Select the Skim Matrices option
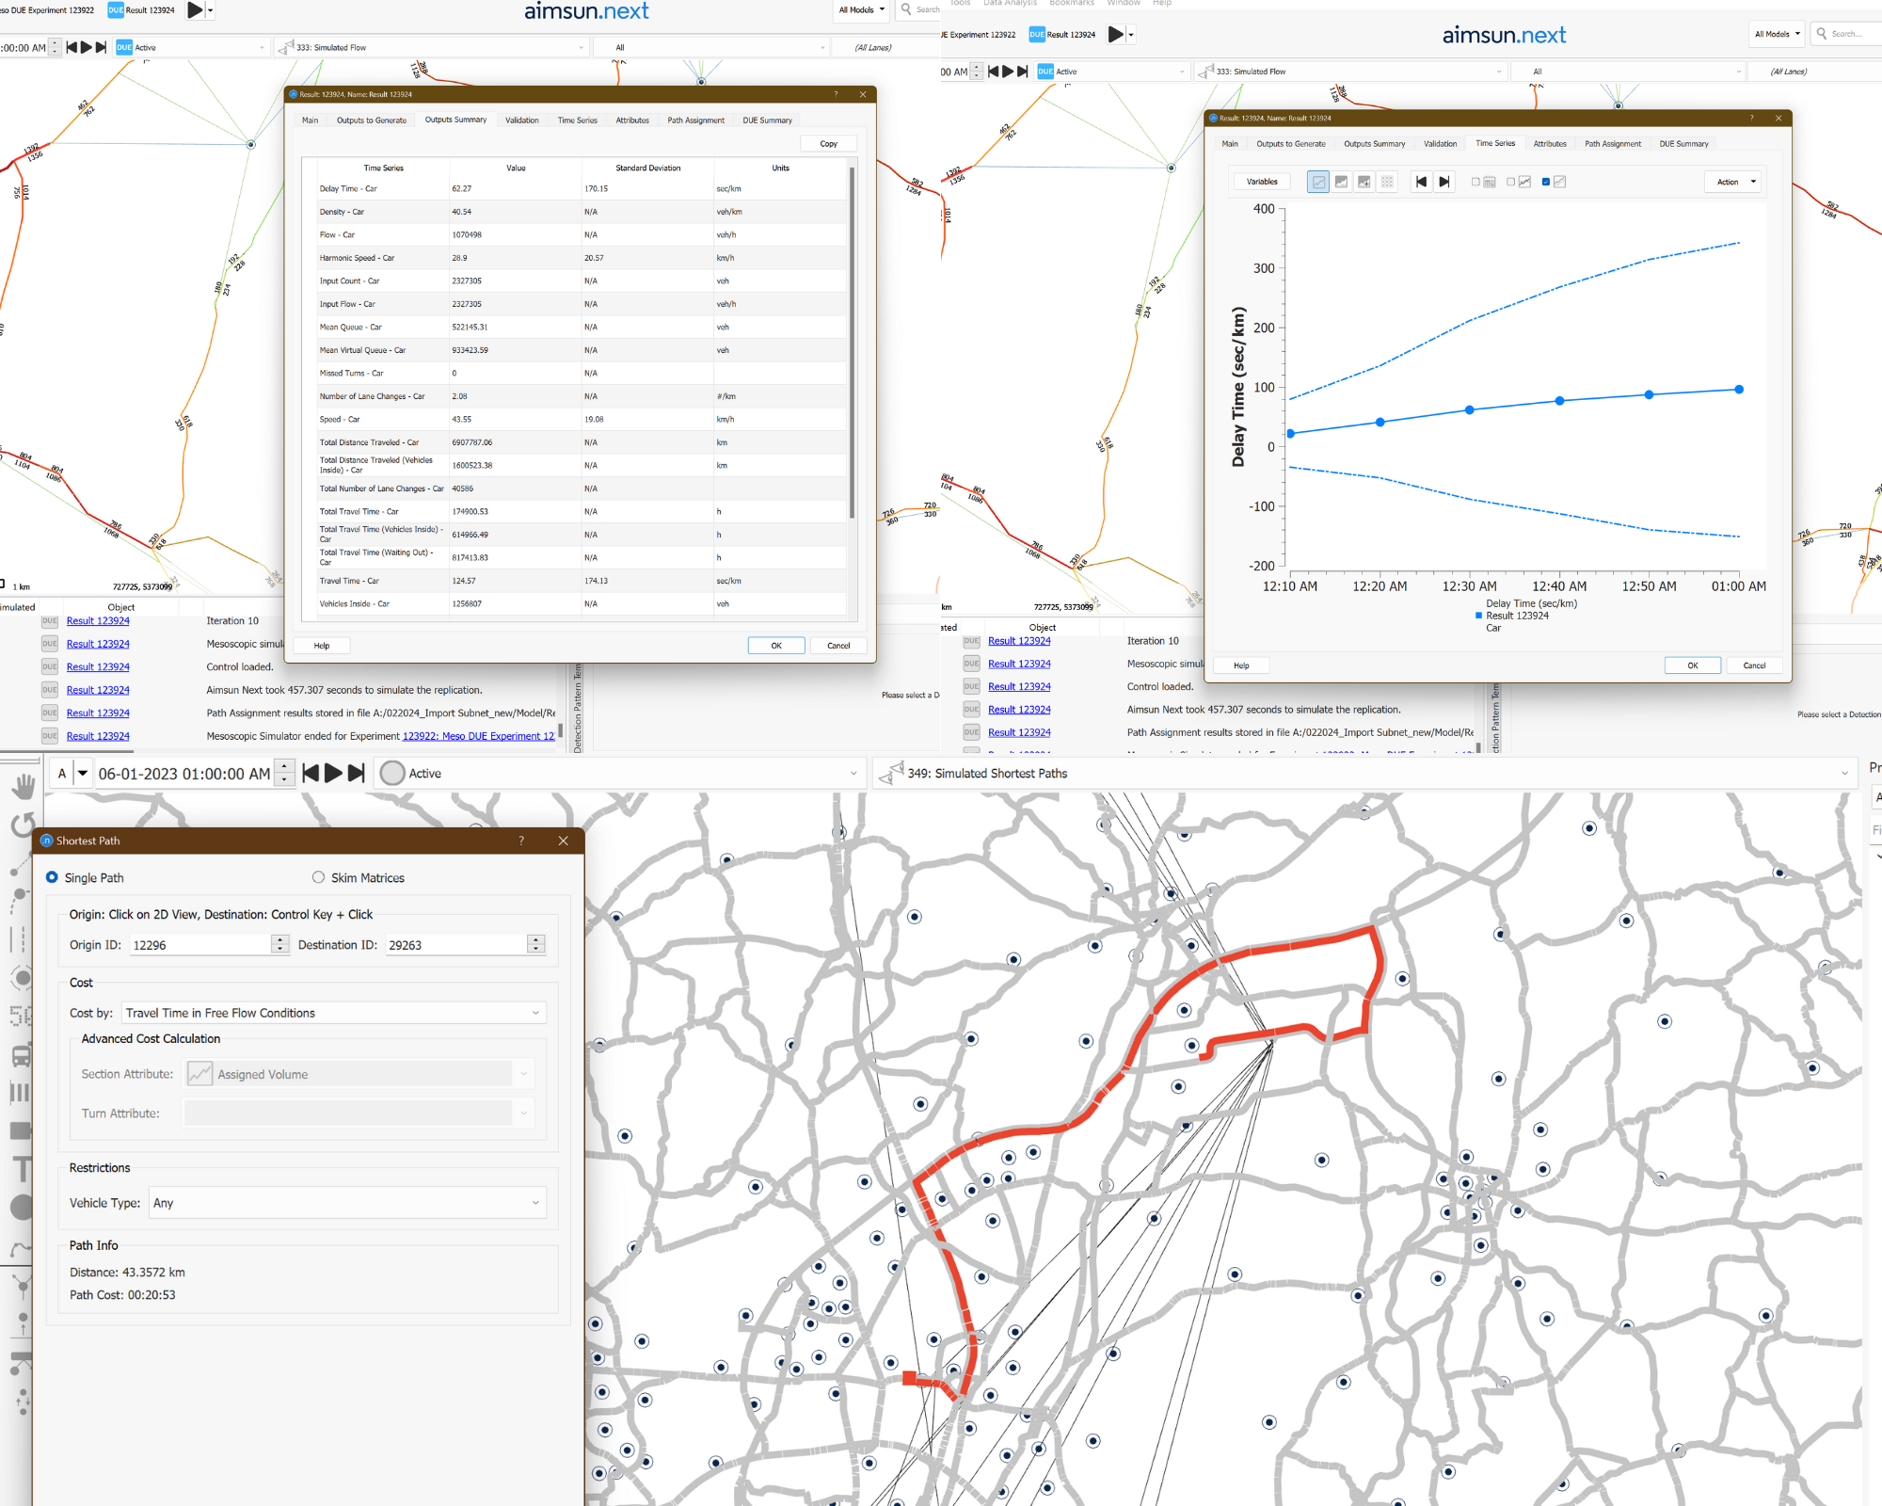 (318, 877)
